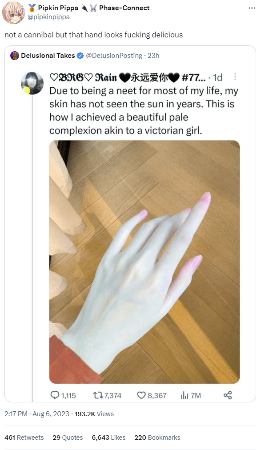View the 461 Retweets list

pyautogui.click(x=24, y=438)
